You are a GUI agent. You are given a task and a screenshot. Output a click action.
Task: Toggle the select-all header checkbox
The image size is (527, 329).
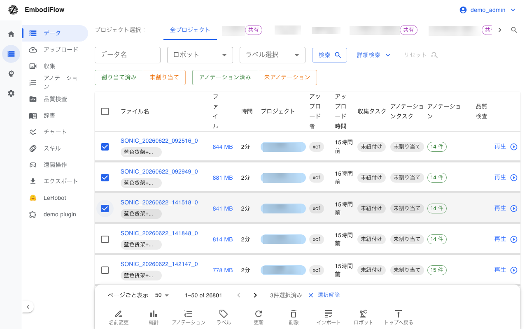[x=105, y=111]
